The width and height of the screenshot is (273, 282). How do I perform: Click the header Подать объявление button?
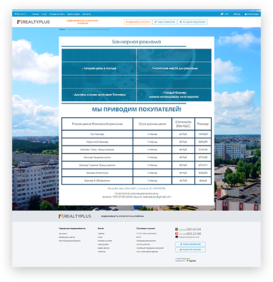(165, 22)
